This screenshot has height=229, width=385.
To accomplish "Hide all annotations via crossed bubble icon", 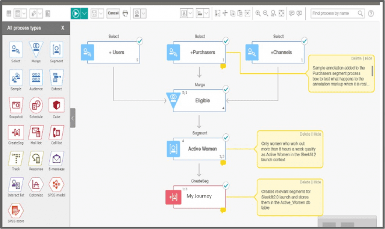I will pos(299,13).
